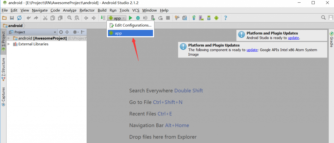Open the Run menu
Viewport: 334px width, 143px height.
pyautogui.click(x=113, y=10)
